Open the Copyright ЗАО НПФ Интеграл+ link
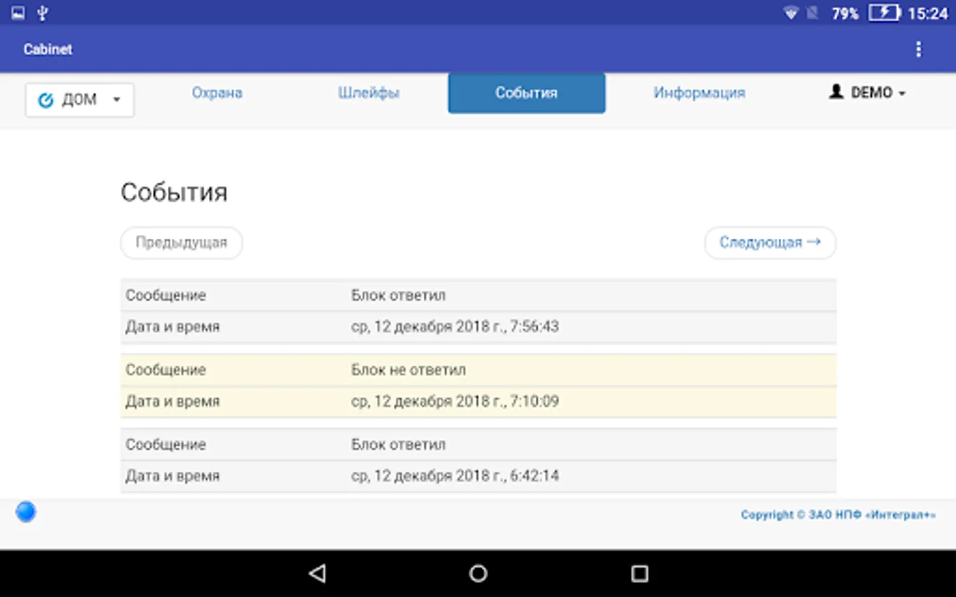956x597 pixels. tap(838, 515)
